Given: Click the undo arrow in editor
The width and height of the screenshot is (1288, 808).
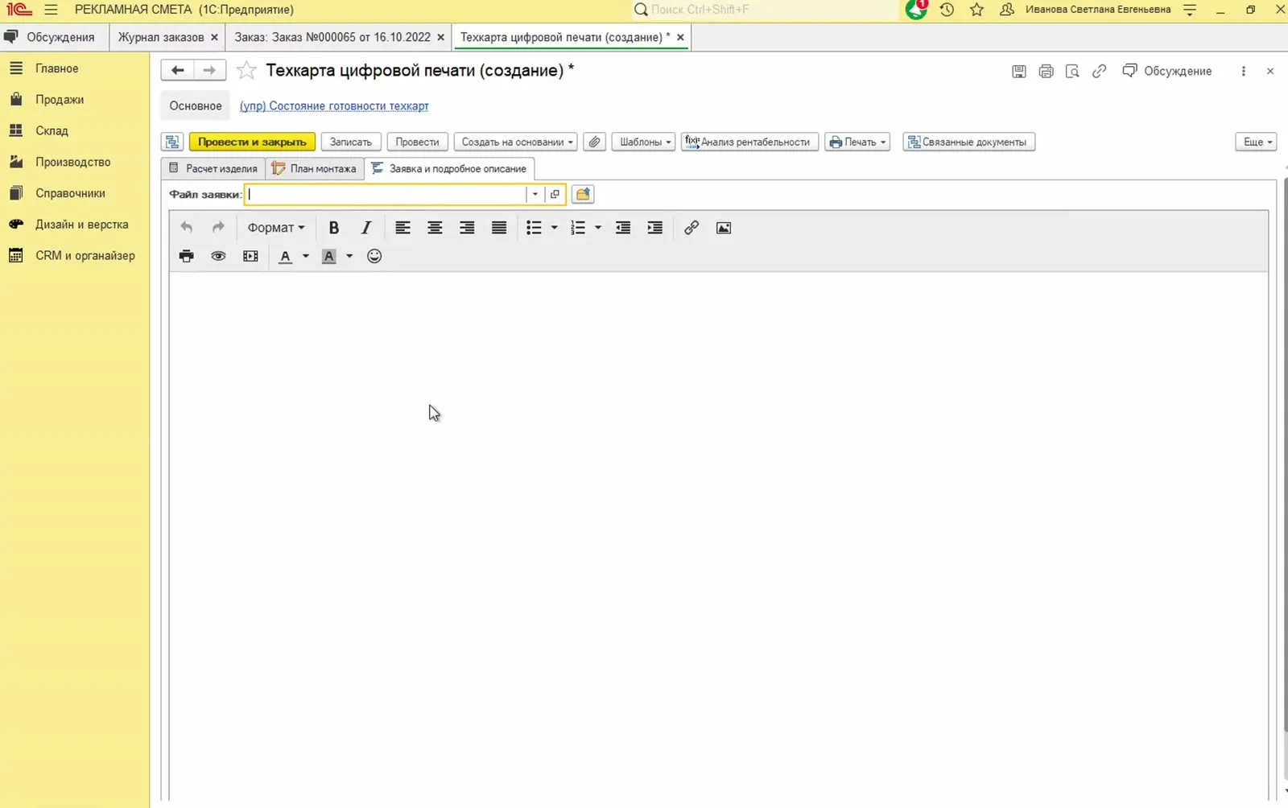Looking at the screenshot, I should 186,228.
